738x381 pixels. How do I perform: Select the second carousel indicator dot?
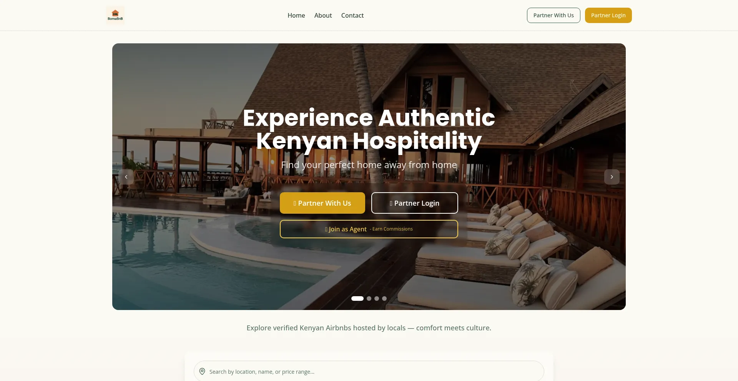pos(369,299)
